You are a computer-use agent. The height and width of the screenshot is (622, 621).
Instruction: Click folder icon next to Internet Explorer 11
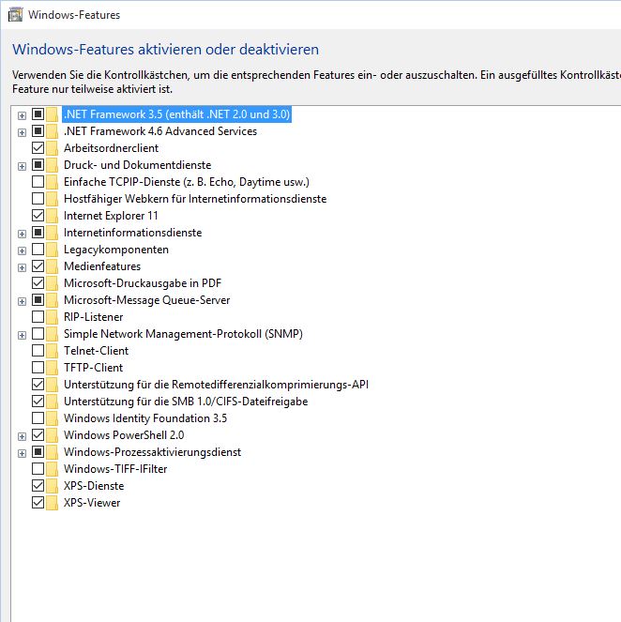(x=52, y=216)
